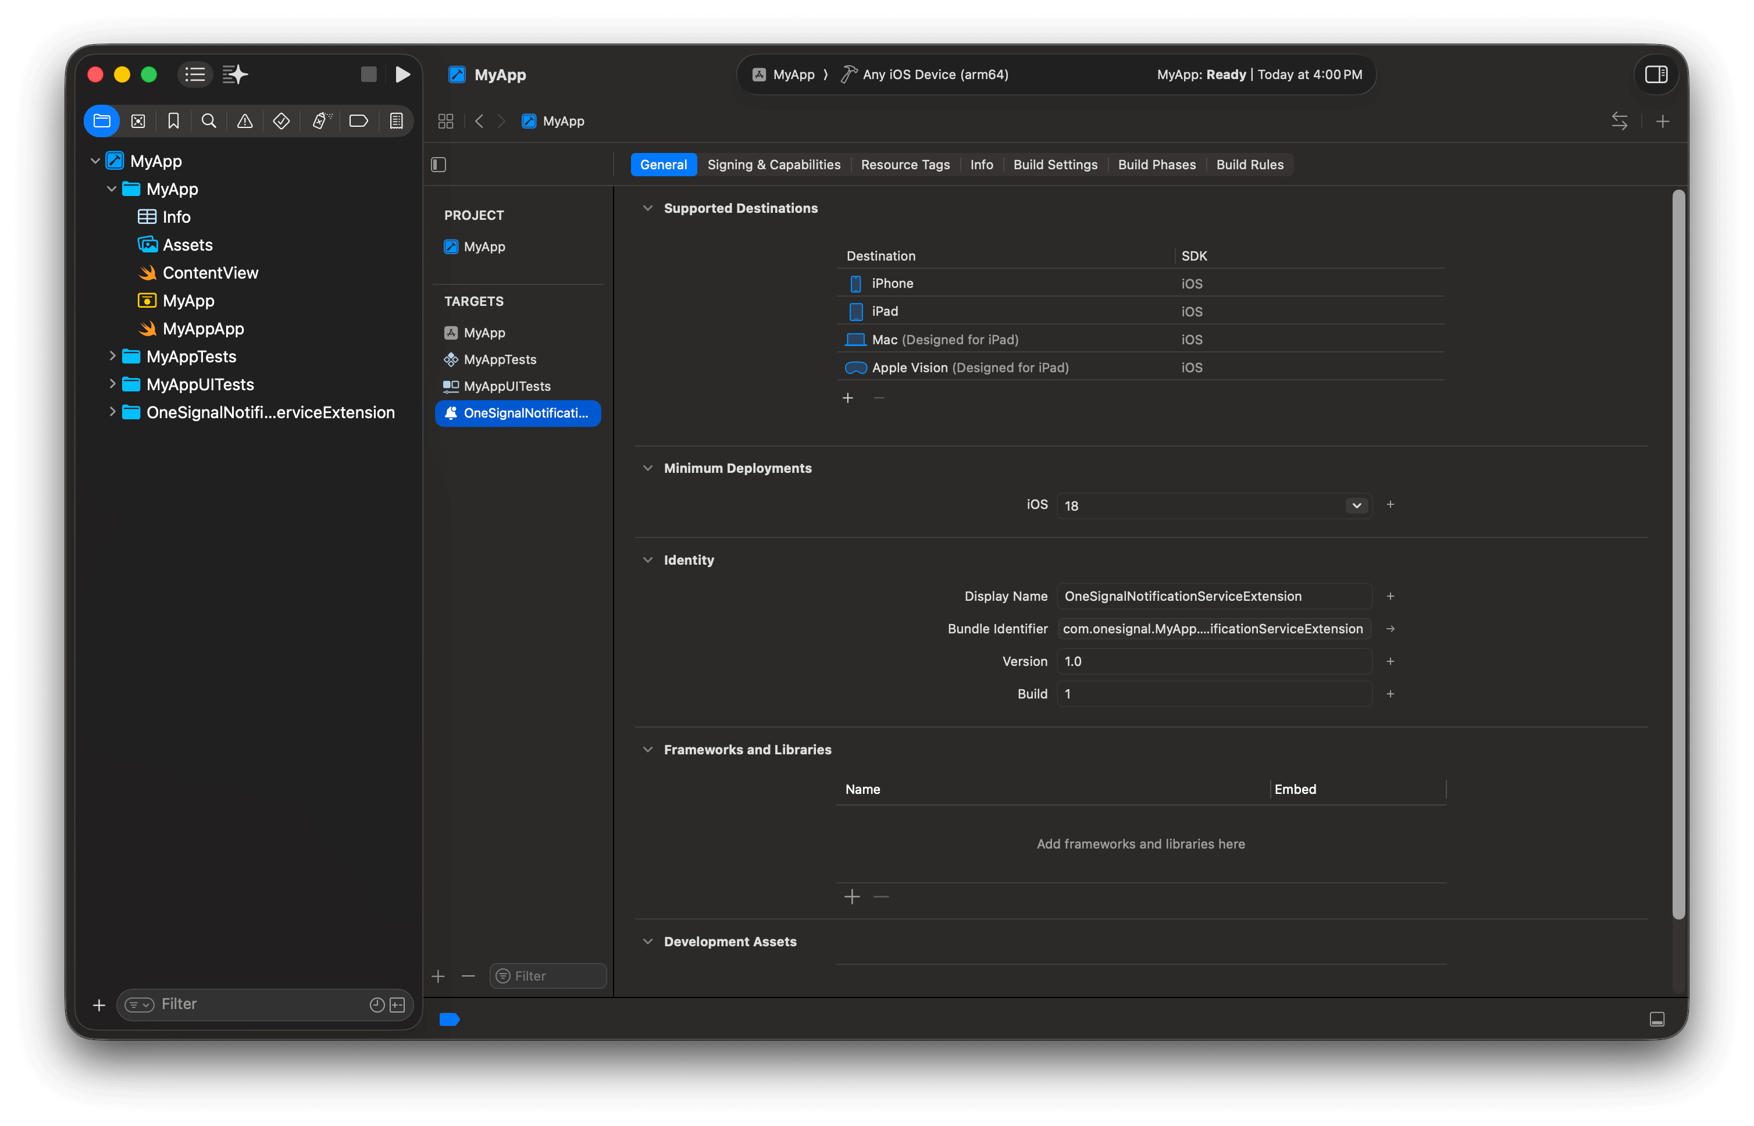Open the Source Control navigator
Image resolution: width=1754 pixels, height=1126 pixels.
tap(138, 120)
